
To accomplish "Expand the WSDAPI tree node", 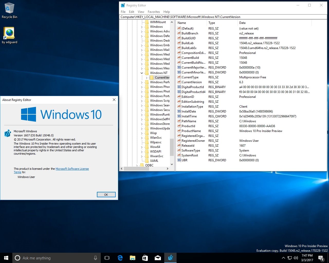I will pyautogui.click(x=142, y=152).
